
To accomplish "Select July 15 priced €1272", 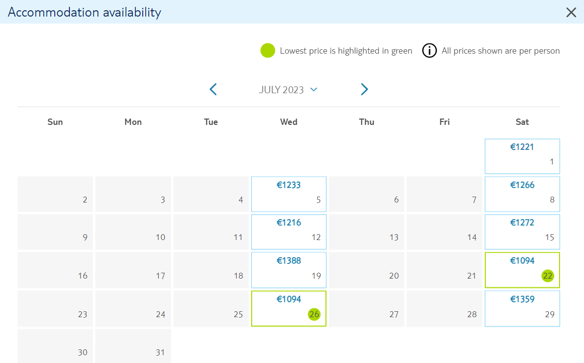I will coord(522,232).
